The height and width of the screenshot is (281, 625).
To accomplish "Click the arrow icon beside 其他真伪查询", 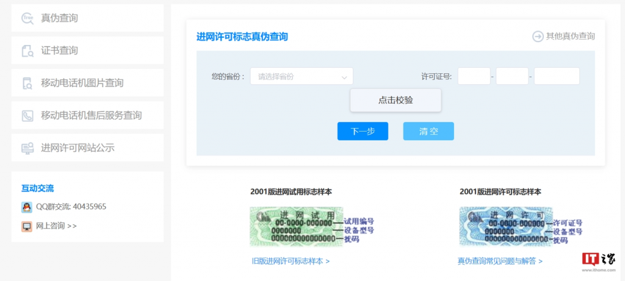I will coord(538,37).
